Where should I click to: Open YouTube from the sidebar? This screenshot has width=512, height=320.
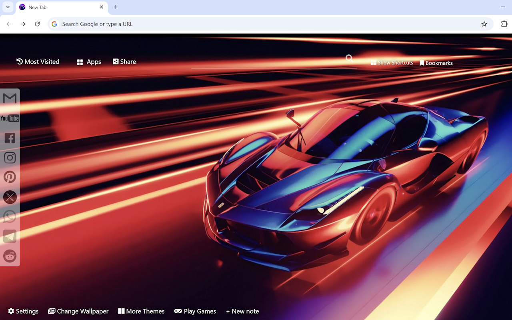click(x=10, y=118)
